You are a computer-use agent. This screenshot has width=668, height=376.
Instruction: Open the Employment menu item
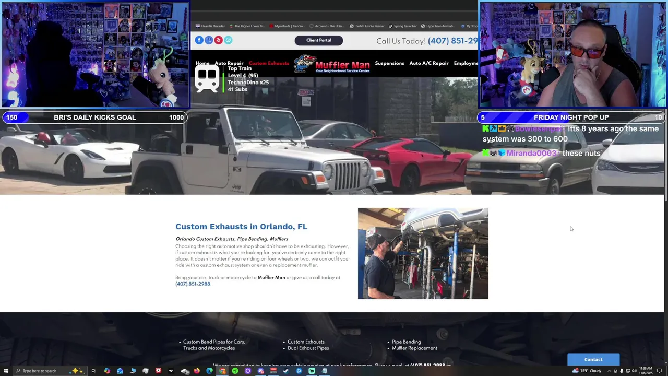click(466, 63)
